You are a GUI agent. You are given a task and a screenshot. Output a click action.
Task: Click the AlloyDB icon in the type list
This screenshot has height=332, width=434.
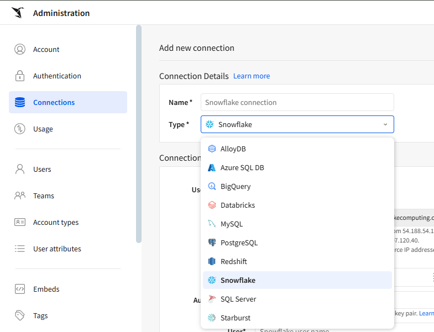(212, 149)
